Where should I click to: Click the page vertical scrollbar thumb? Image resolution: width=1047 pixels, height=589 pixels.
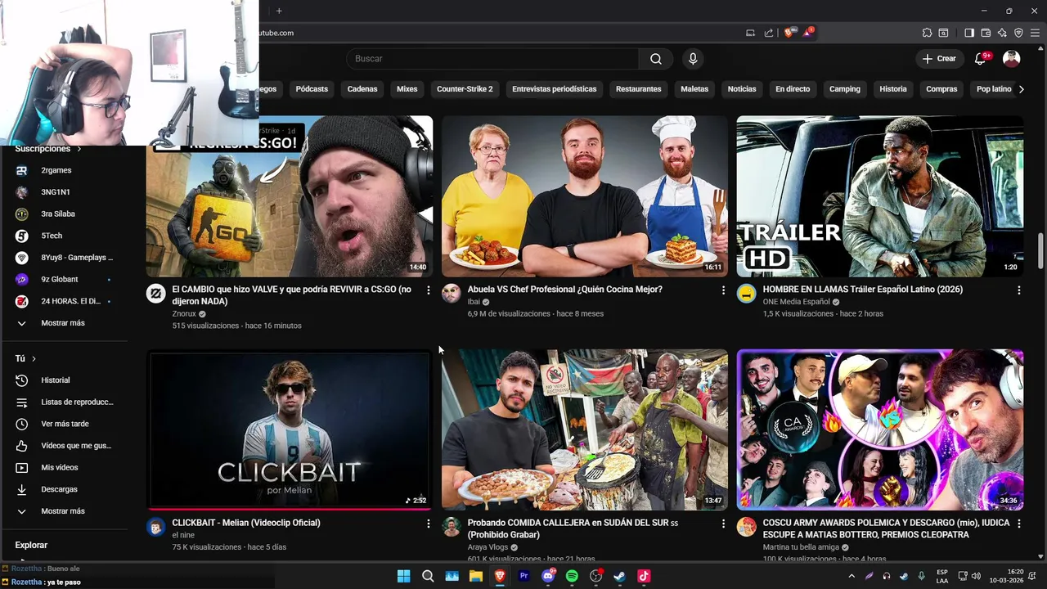click(x=1040, y=250)
